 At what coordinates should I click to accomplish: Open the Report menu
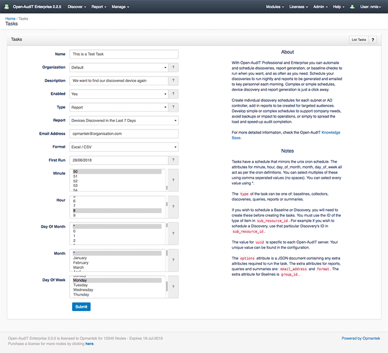click(x=99, y=7)
